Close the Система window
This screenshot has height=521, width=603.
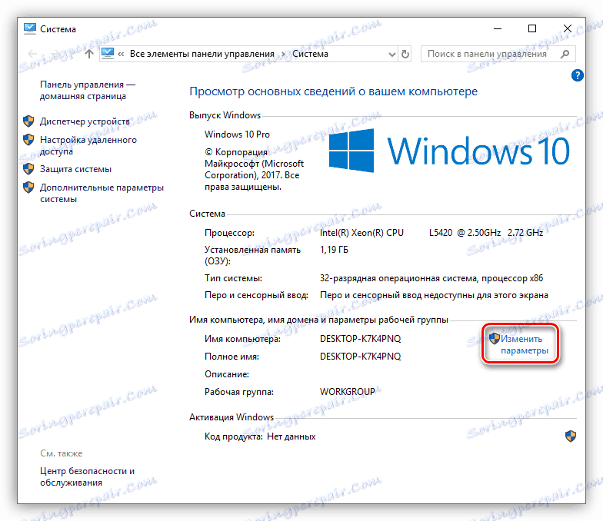568,29
